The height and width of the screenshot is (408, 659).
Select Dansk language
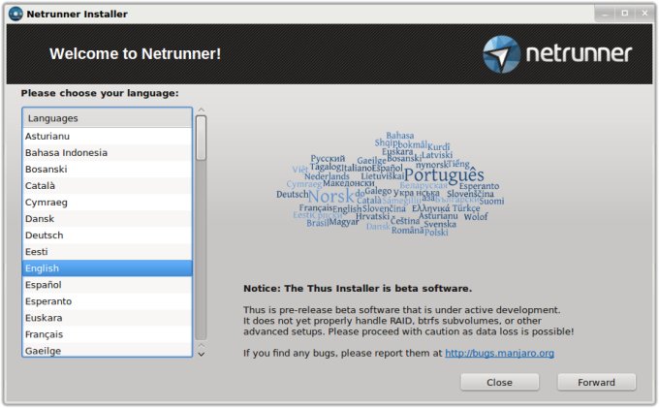pyautogui.click(x=108, y=218)
